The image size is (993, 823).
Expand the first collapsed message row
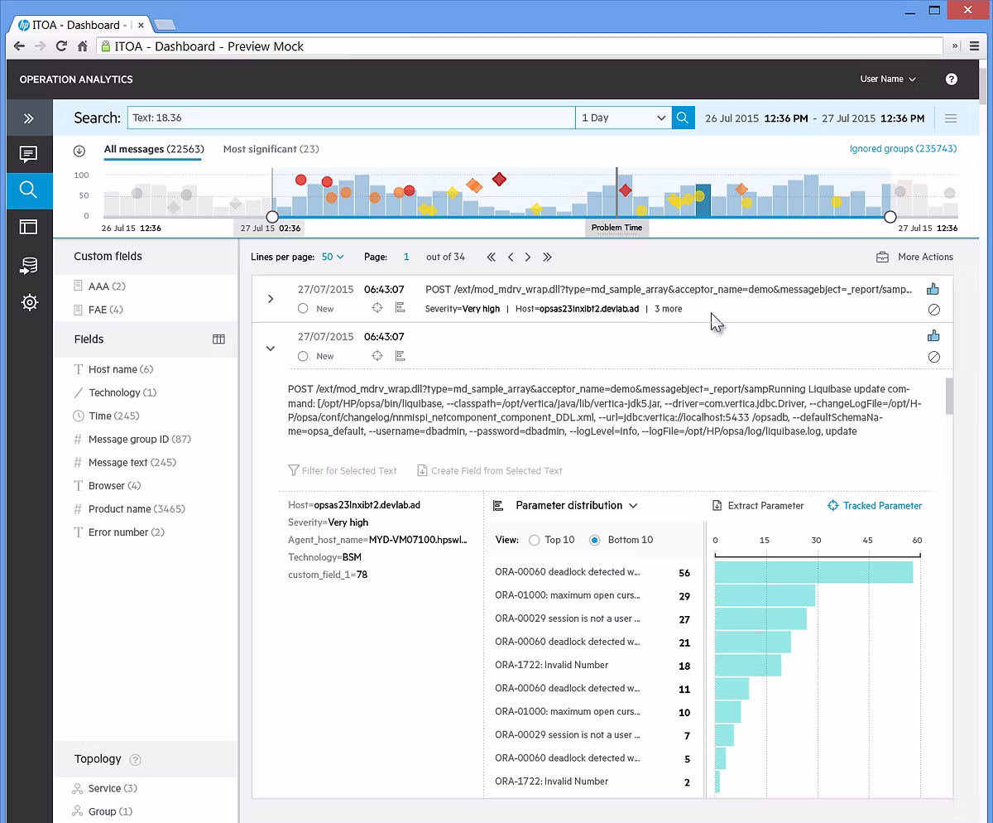pos(271,299)
